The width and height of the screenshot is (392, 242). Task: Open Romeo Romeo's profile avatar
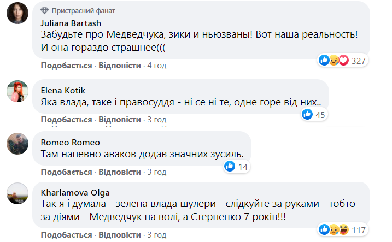pos(17,144)
